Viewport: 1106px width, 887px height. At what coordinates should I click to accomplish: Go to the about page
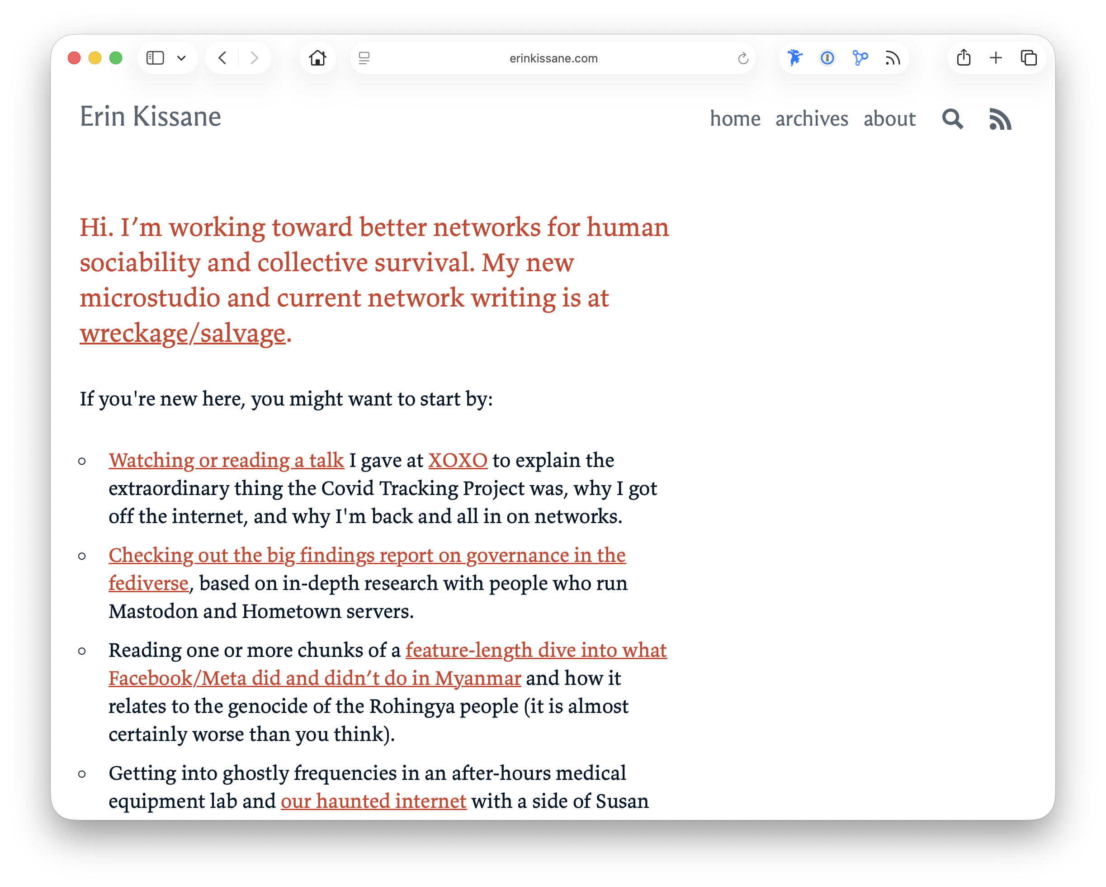[889, 119]
